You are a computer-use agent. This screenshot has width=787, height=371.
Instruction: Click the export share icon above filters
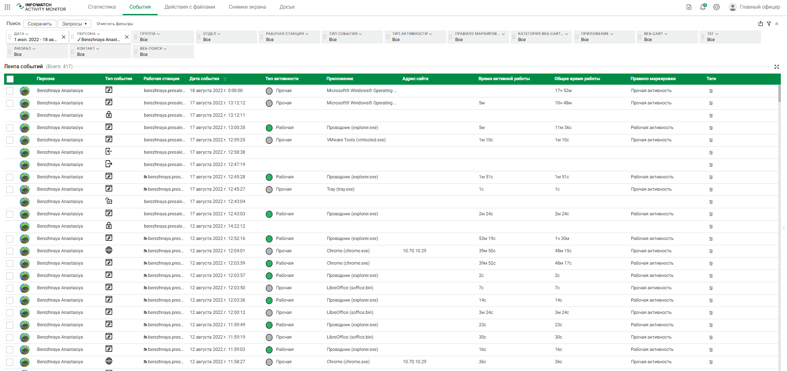point(761,24)
